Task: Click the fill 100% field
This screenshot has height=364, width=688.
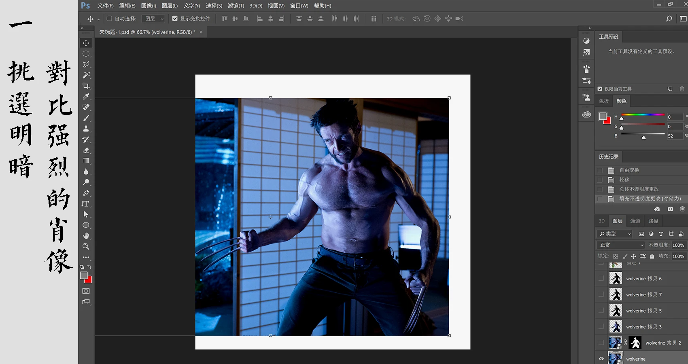Action: coord(678,256)
